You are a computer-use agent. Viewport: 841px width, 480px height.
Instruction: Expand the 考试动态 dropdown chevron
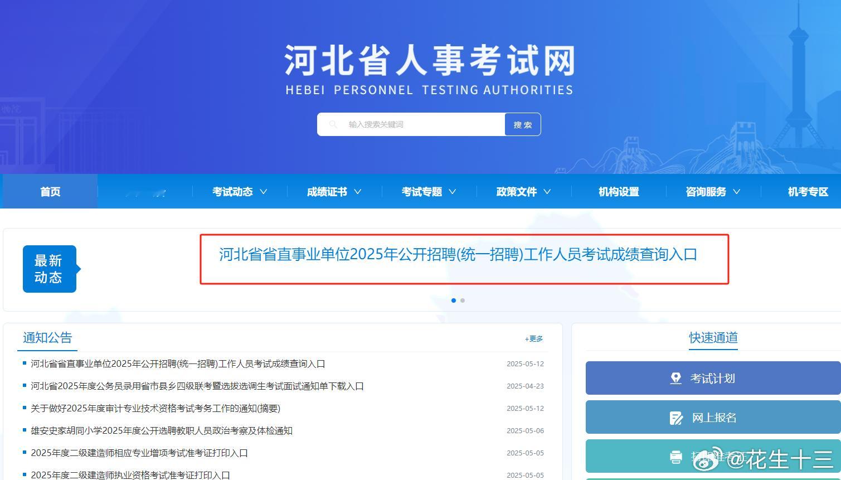point(264,192)
